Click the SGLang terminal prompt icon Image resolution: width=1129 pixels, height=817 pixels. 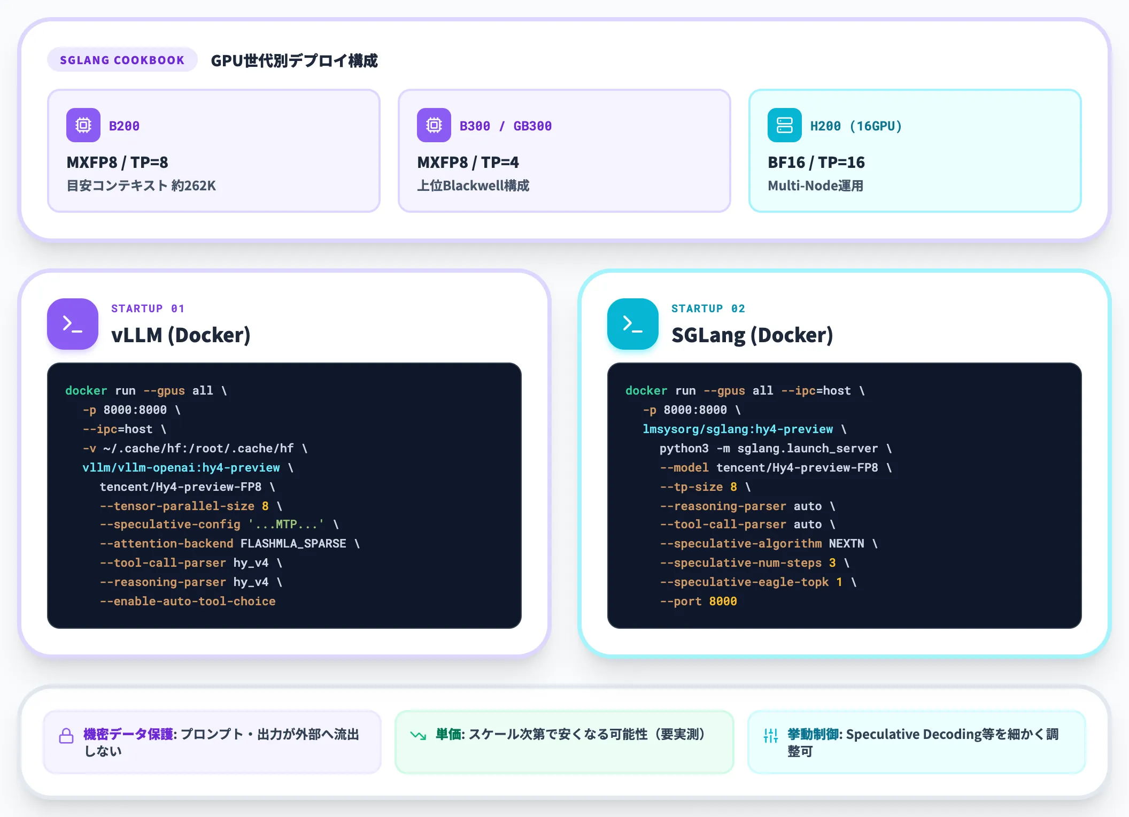(x=633, y=324)
